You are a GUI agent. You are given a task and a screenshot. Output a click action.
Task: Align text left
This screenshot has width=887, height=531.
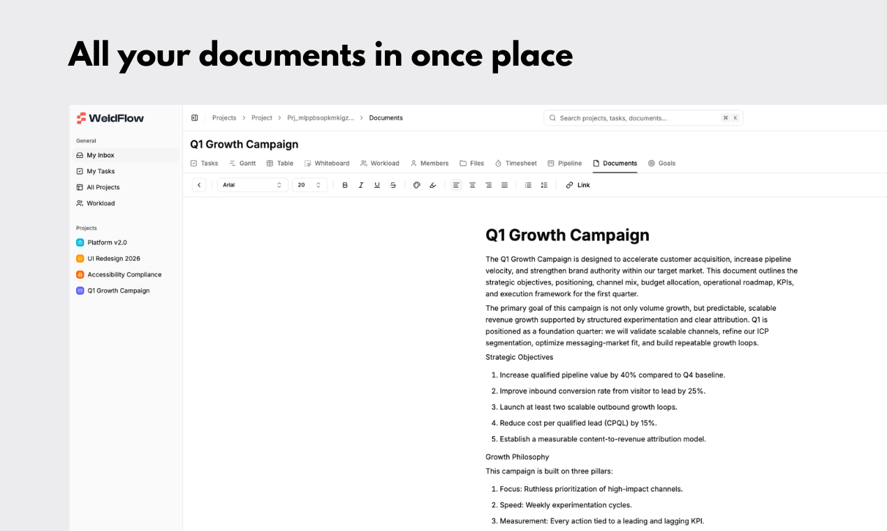coord(456,185)
